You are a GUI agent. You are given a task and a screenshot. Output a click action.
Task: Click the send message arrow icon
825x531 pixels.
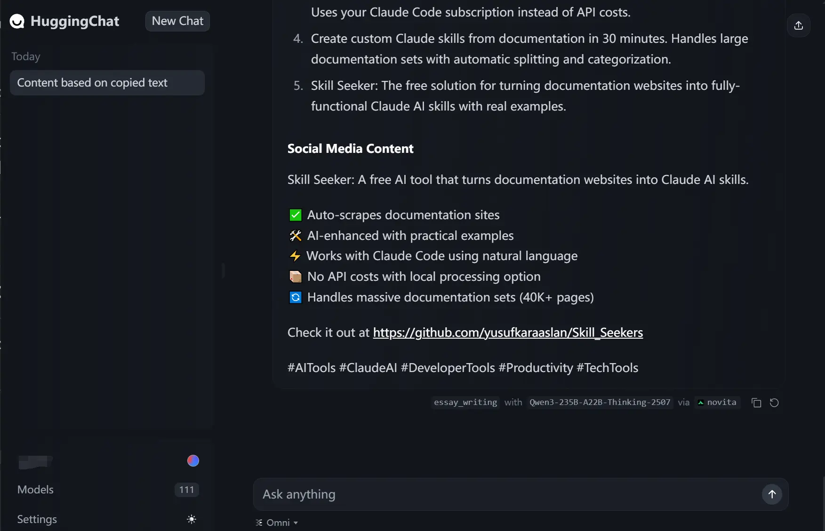(x=771, y=494)
